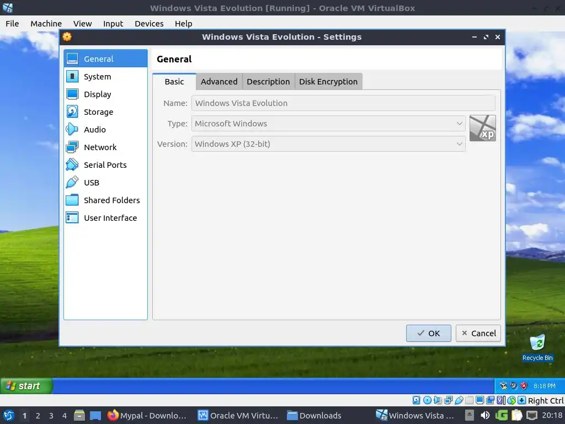Viewport: 565px width, 424px height.
Task: Switch to the Advanced tab
Action: pos(219,82)
